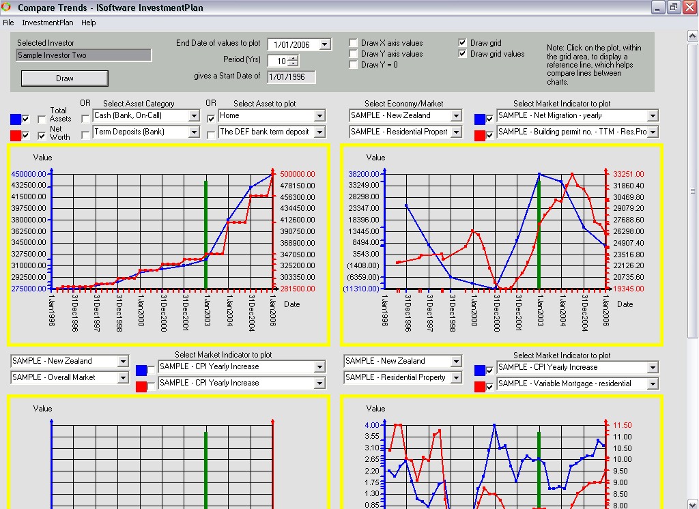Viewport: 699px width, 509px height.
Task: Open the End Date dropdown
Action: click(325, 44)
